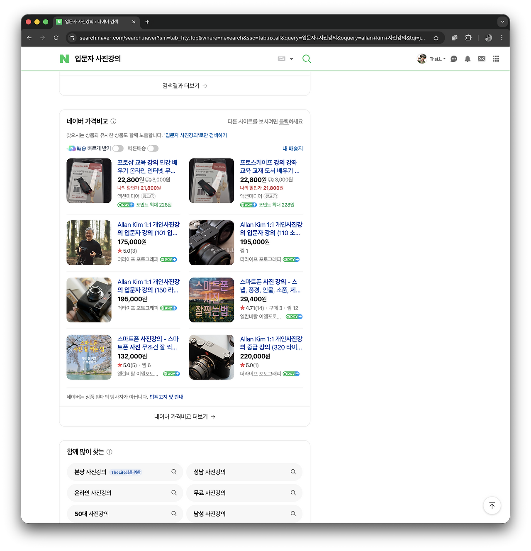The width and height of the screenshot is (531, 551).
Task: Open the on-screen keyboard icon
Action: click(282, 59)
